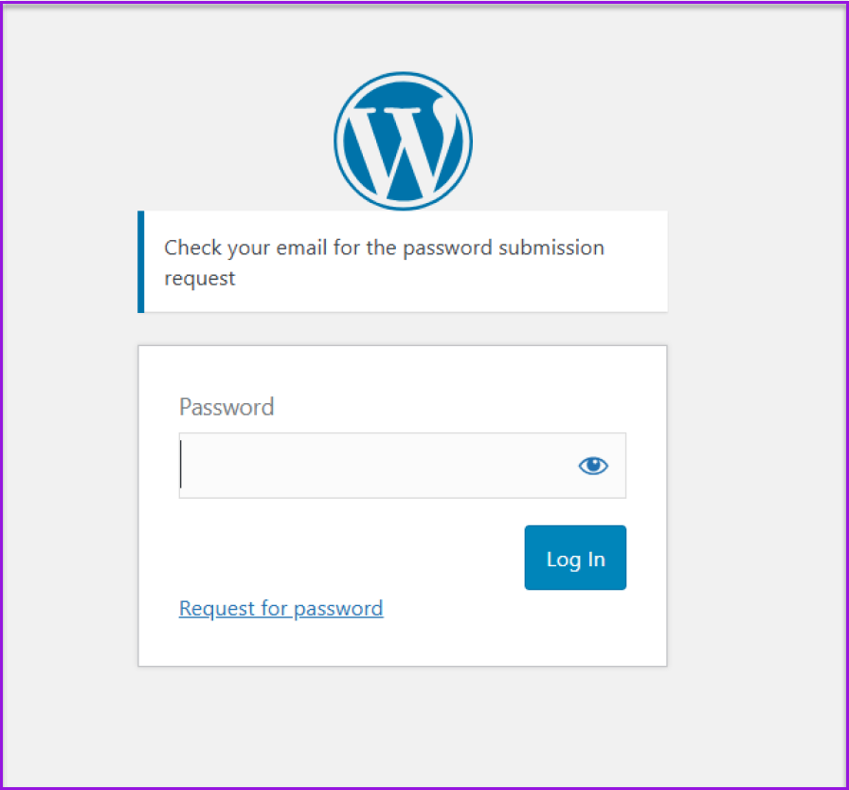849x790 pixels.
Task: Click inside the Password input field
Action: pyautogui.click(x=374, y=466)
